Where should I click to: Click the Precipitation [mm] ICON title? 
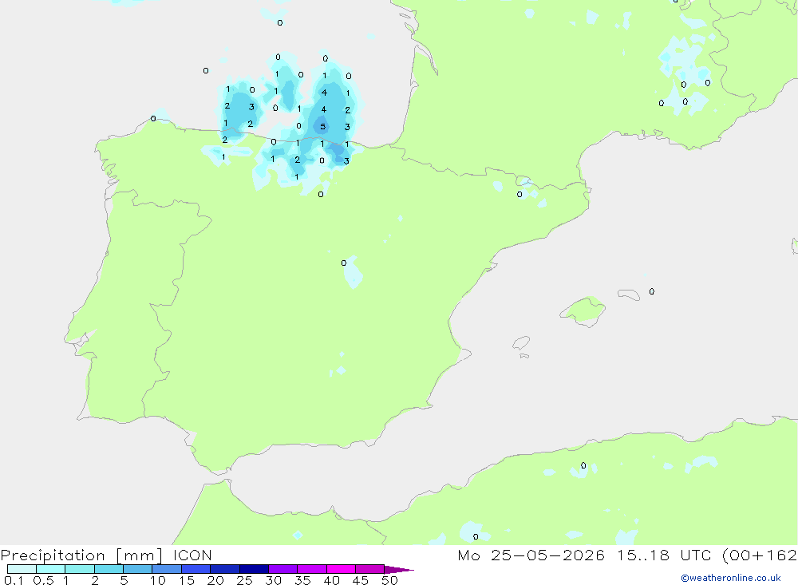(106, 555)
